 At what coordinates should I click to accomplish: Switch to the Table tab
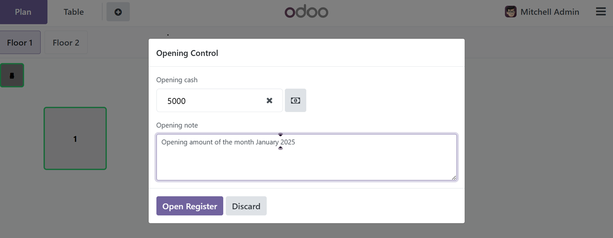click(x=74, y=12)
